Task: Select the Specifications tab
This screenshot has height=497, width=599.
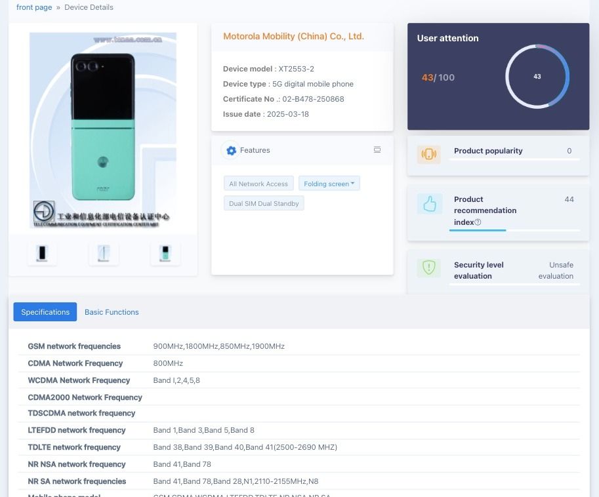Action: click(45, 312)
